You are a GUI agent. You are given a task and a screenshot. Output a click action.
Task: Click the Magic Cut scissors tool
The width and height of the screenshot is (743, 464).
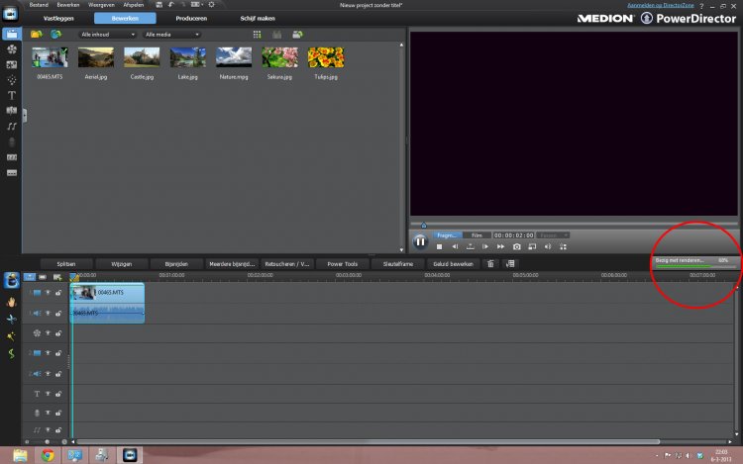[x=11, y=320]
